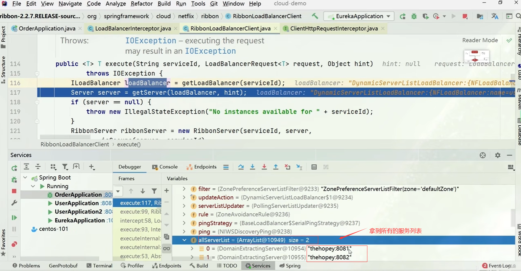521x271 pixels.
Task: Click the red Stop icon in top toolbar
Action: (x=465, y=16)
